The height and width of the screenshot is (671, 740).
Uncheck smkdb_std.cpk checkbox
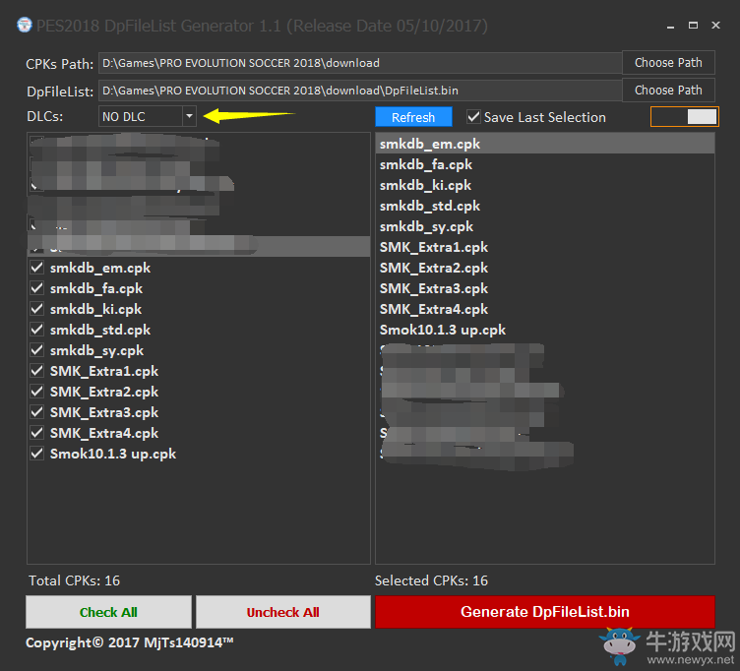click(36, 330)
